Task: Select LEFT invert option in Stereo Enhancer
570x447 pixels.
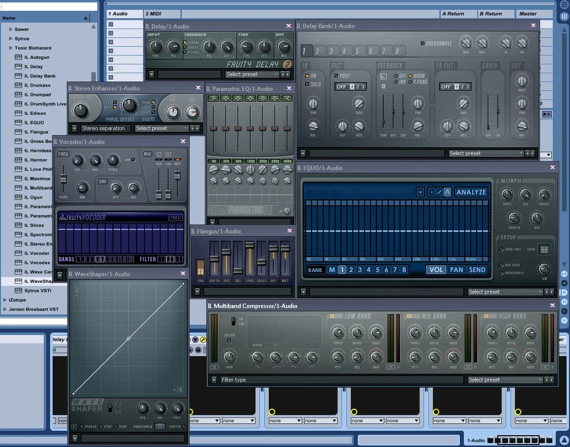Action: (x=153, y=107)
